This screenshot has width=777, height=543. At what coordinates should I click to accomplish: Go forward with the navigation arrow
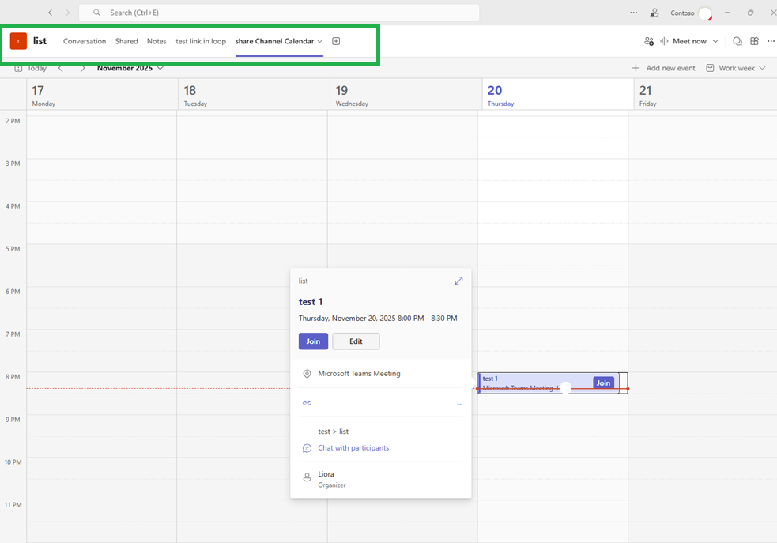click(68, 13)
